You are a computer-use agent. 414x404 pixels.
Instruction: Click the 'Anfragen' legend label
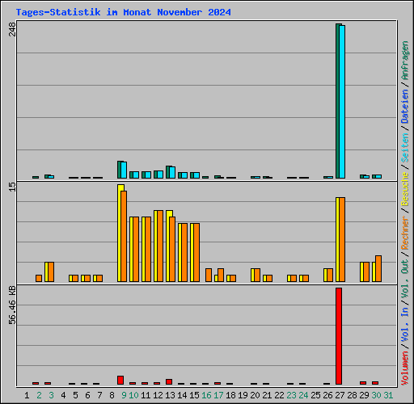pyautogui.click(x=405, y=61)
